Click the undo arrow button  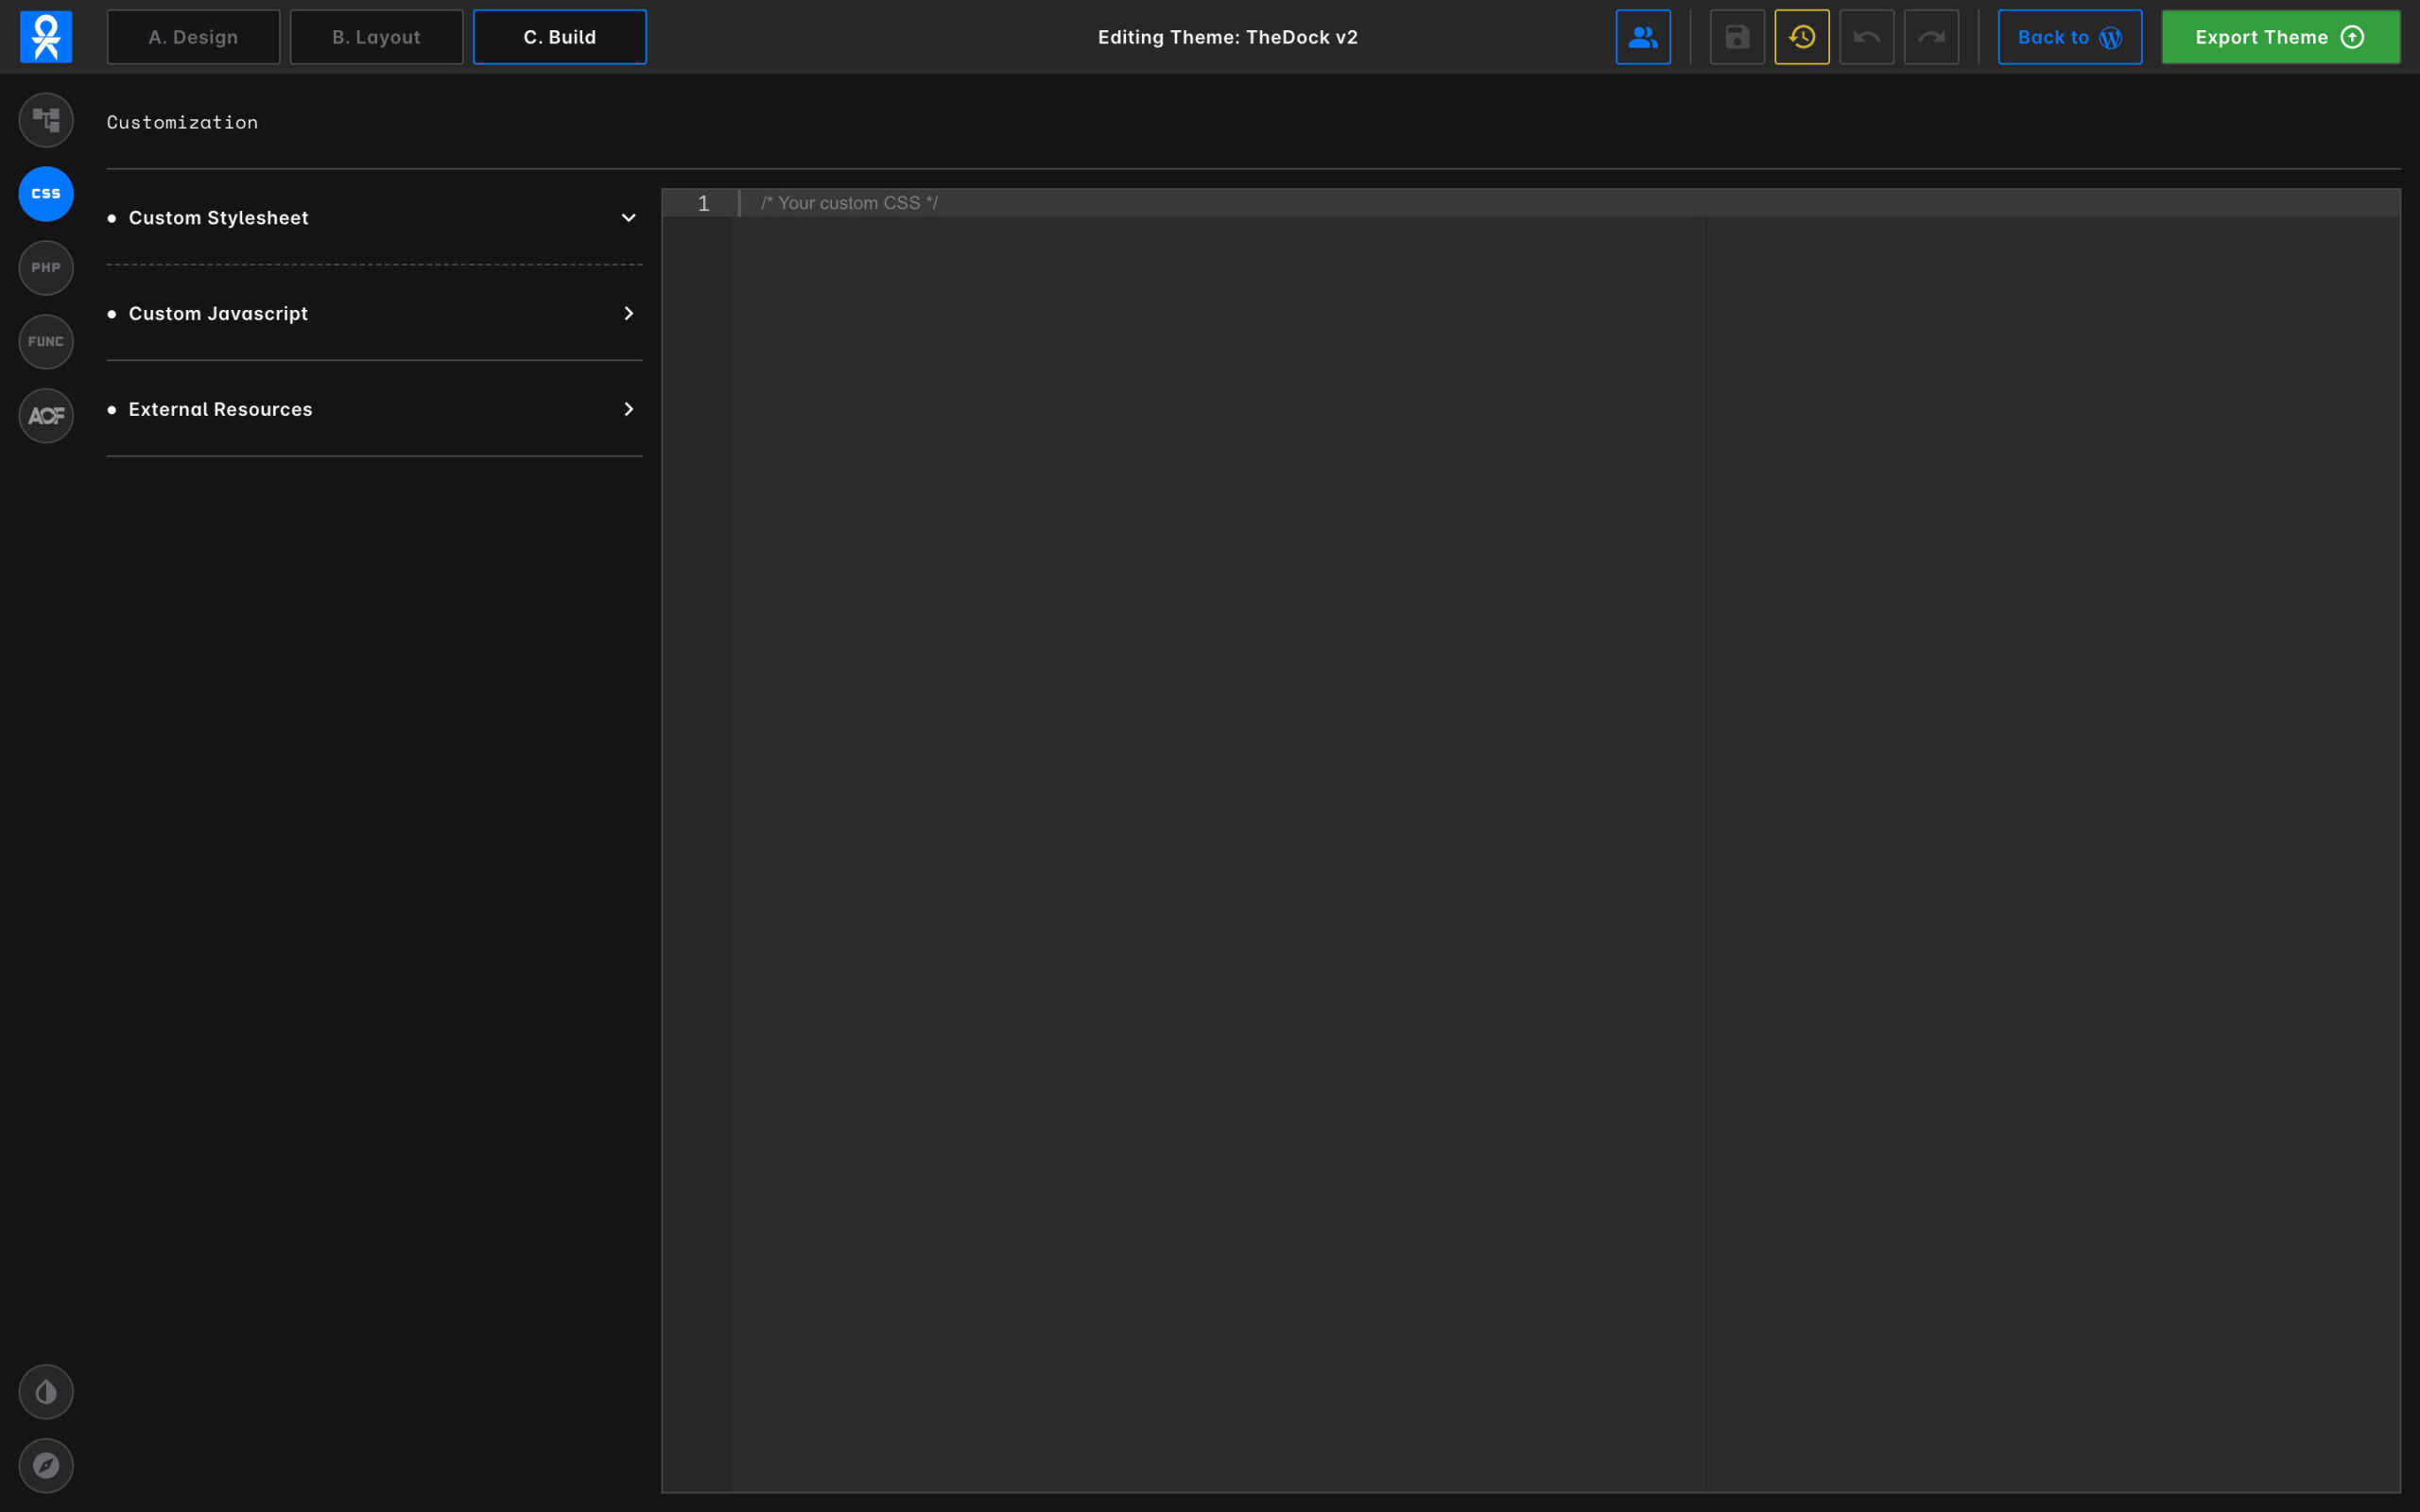[1867, 37]
